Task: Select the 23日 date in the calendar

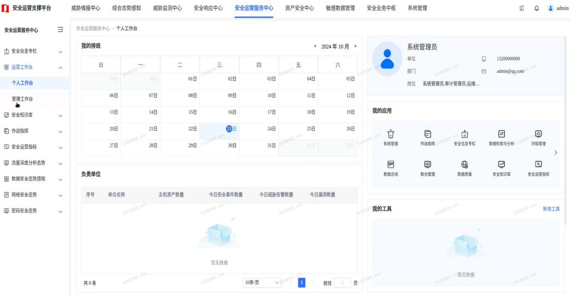Action: point(231,129)
